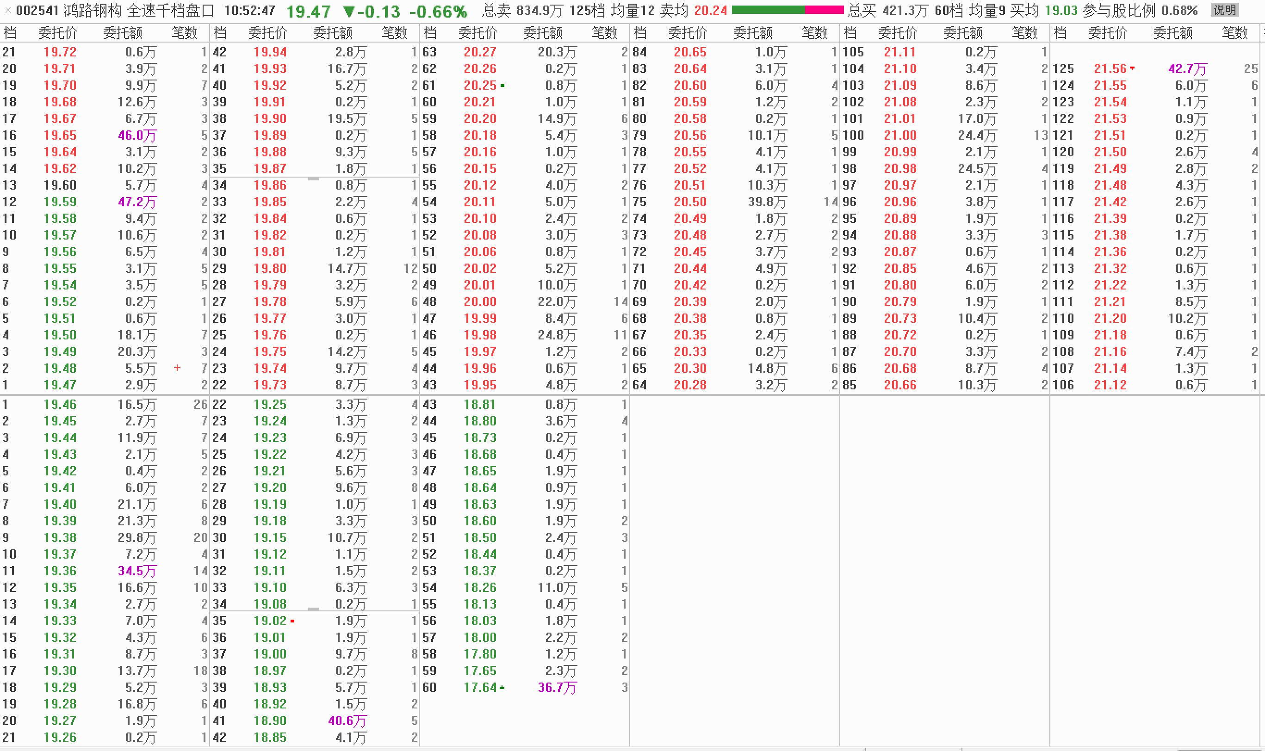Screen dimensions: 1265x751
Task: Click the 说明 button in header
Action: tap(1224, 10)
